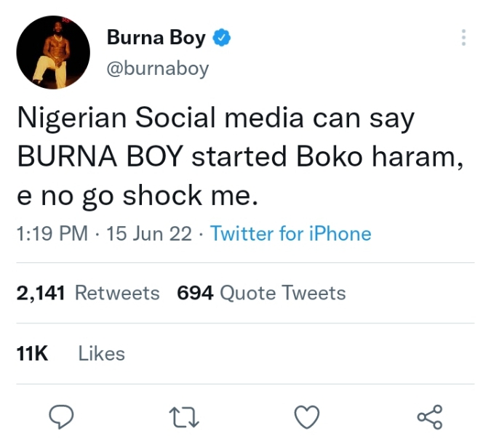Open the three-dot more options menu

pyautogui.click(x=463, y=38)
